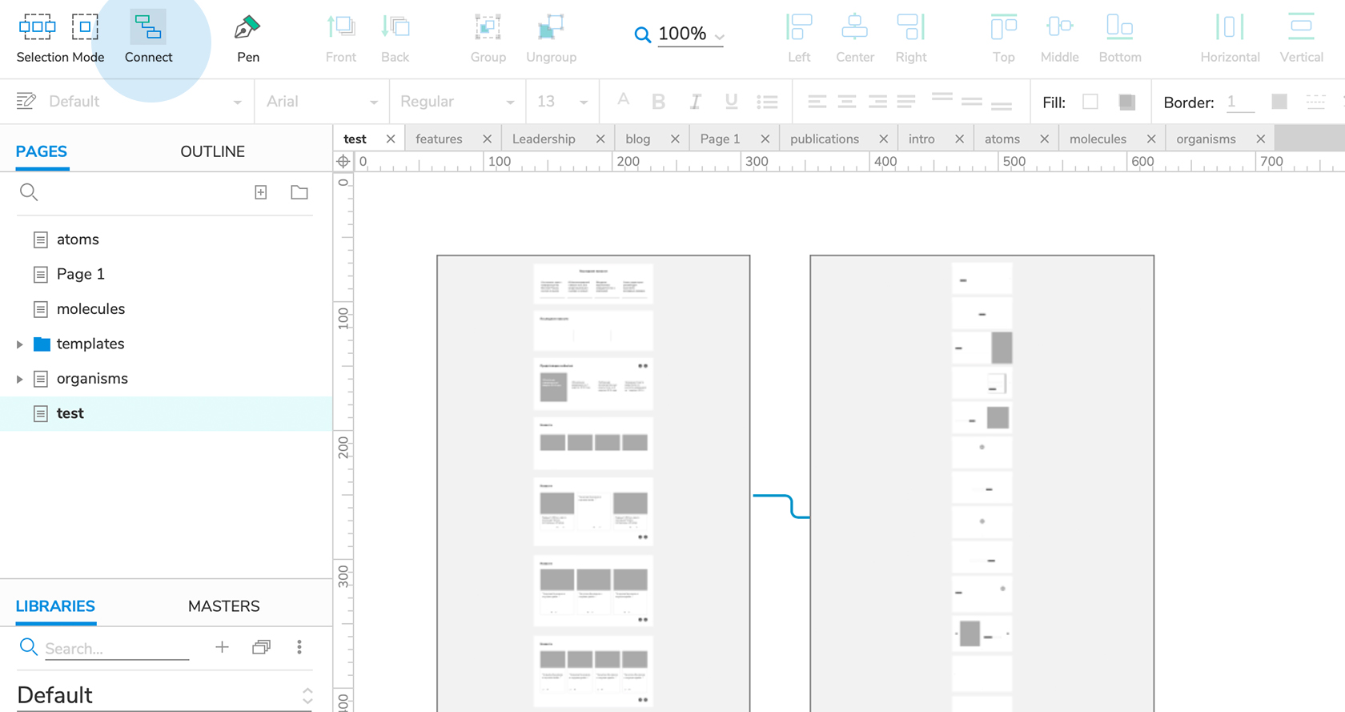Screen dimensions: 1345x712
Task: Click the zoom magnifier icon
Action: pyautogui.click(x=642, y=34)
